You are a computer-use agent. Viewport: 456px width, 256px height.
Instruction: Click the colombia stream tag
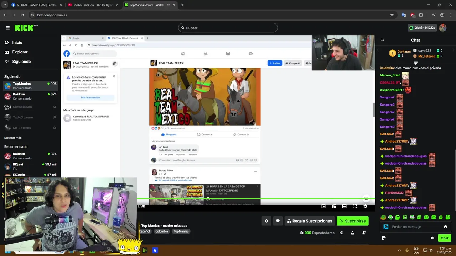pyautogui.click(x=162, y=231)
